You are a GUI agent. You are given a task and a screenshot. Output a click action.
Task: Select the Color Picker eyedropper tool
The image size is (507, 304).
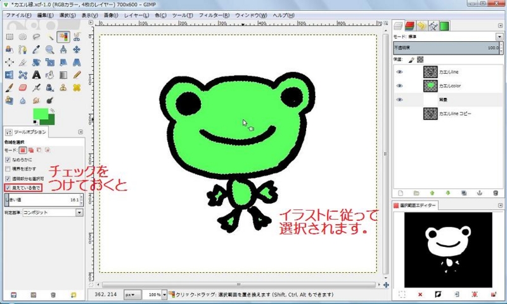click(x=36, y=50)
